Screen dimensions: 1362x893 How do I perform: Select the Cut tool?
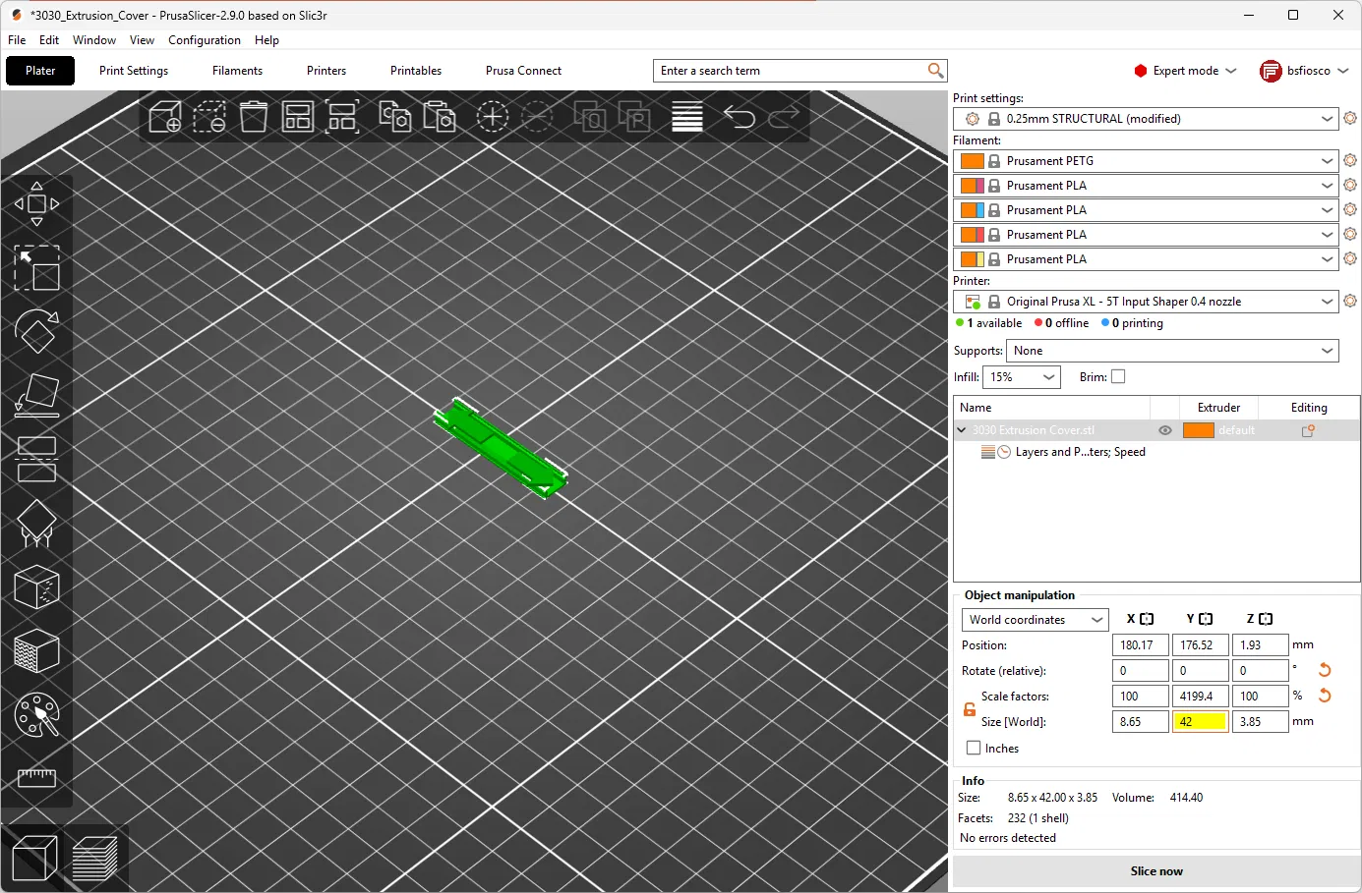pyautogui.click(x=36, y=460)
